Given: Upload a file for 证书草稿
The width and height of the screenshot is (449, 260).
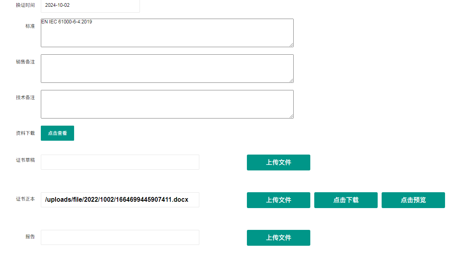Looking at the screenshot, I should click(278, 162).
